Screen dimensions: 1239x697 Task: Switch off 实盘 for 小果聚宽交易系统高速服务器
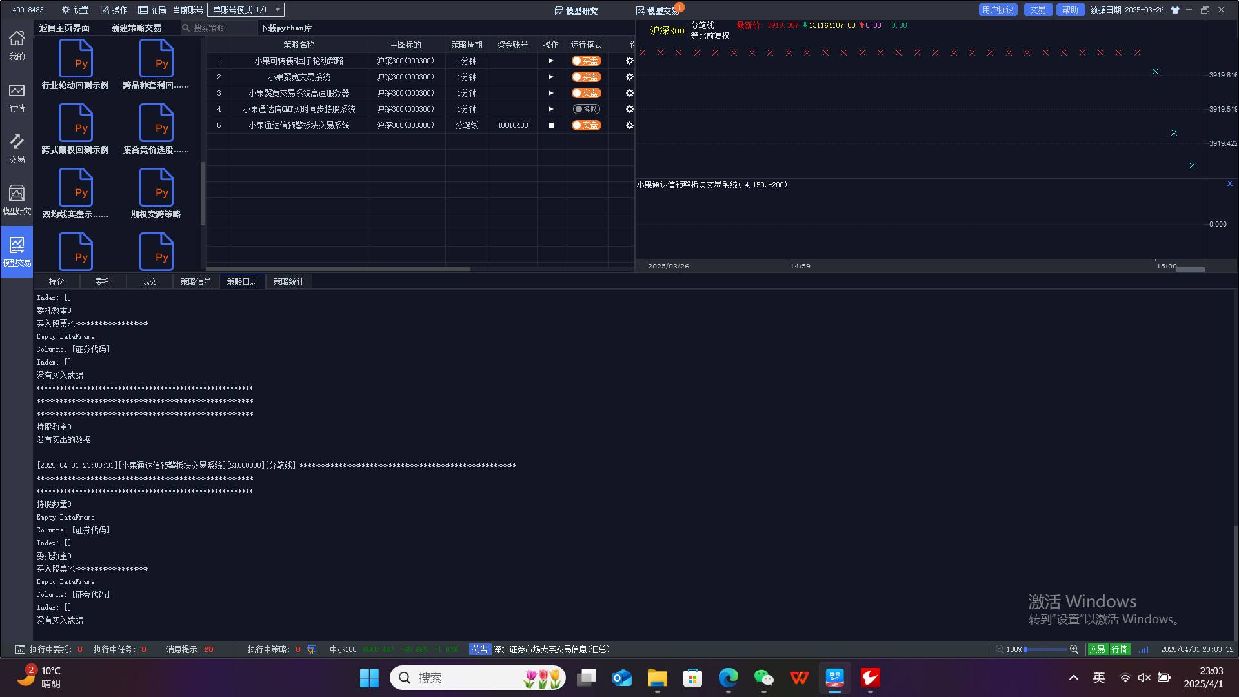[x=586, y=93]
